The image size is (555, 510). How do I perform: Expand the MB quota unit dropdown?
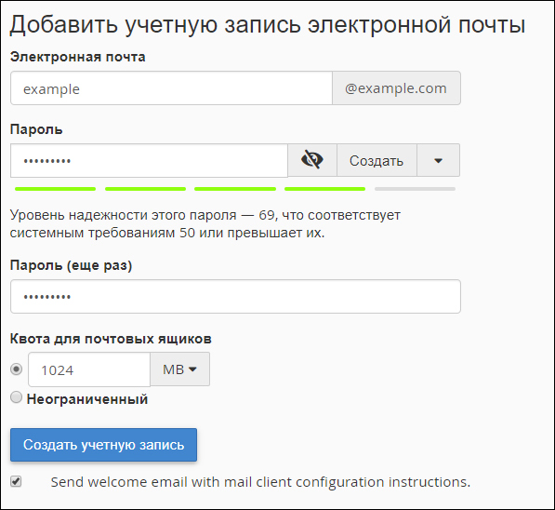179,369
